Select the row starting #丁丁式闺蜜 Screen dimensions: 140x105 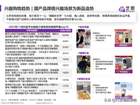[39, 92]
